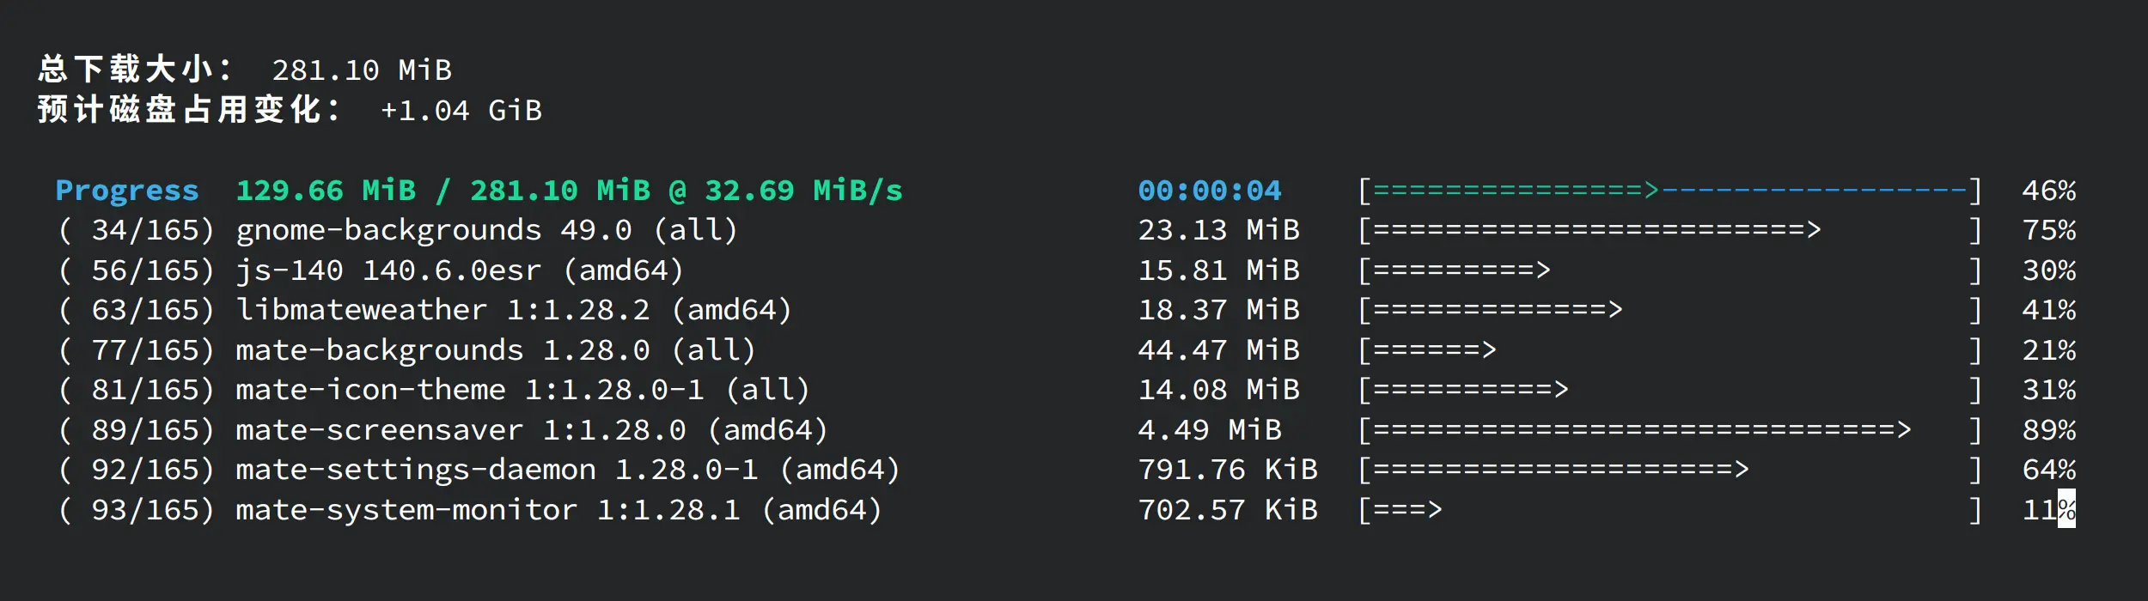Click the 00:00:04 remaining time value
The width and height of the screenshot is (2148, 601).
pyautogui.click(x=1210, y=191)
